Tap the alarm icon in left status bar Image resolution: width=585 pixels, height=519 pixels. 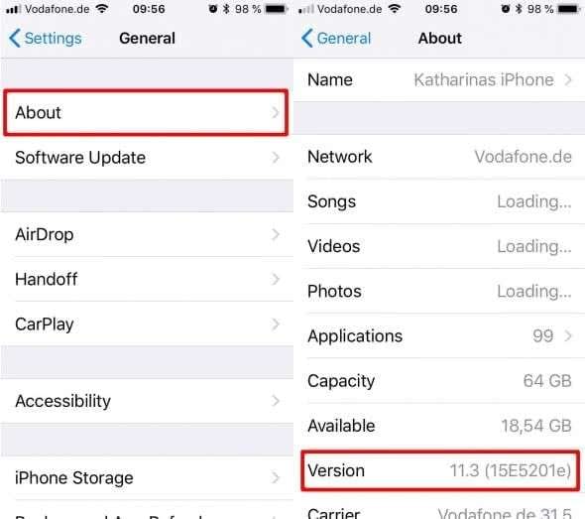[x=212, y=9]
